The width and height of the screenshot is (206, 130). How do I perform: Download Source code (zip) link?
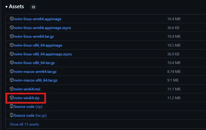pos(28,107)
